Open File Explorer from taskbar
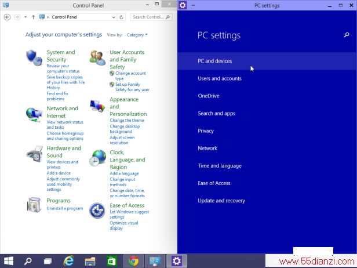Image resolution: width=357 pixels, height=268 pixels. coord(90,261)
